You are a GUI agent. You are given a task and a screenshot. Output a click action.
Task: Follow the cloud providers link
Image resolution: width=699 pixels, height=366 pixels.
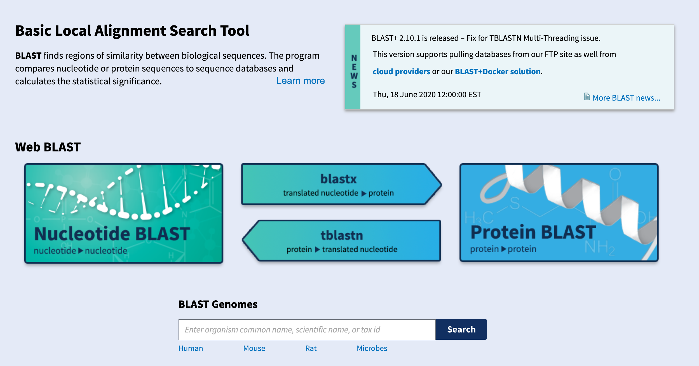coord(402,72)
